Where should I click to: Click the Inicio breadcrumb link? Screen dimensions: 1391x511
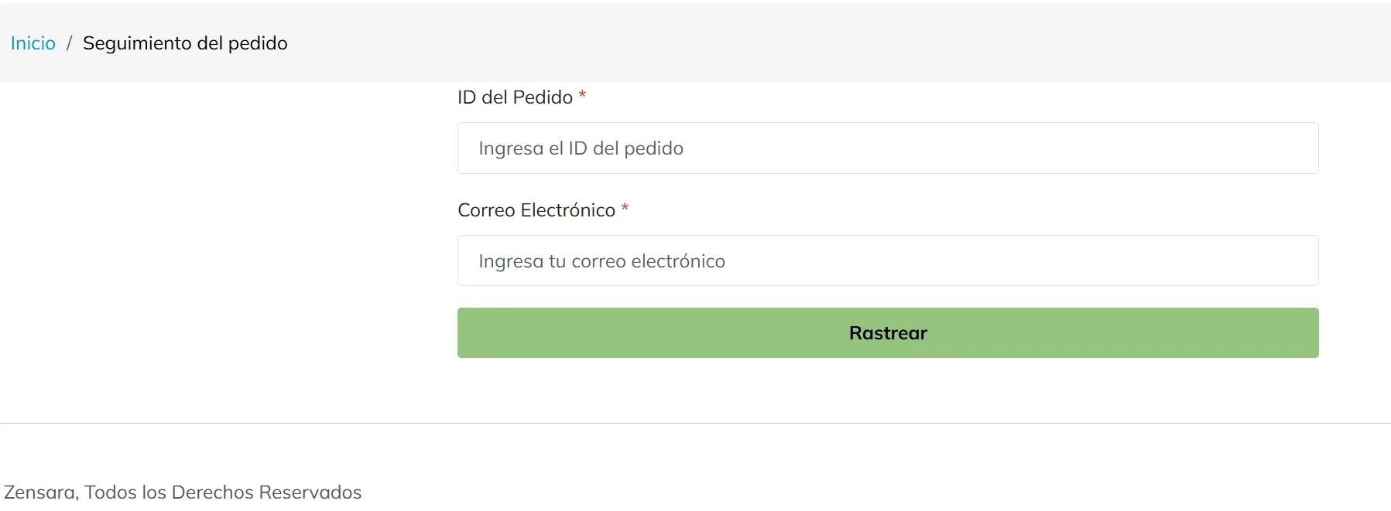pyautogui.click(x=33, y=43)
